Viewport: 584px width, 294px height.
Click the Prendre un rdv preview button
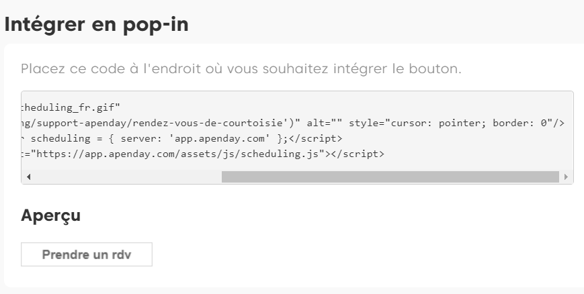point(87,255)
